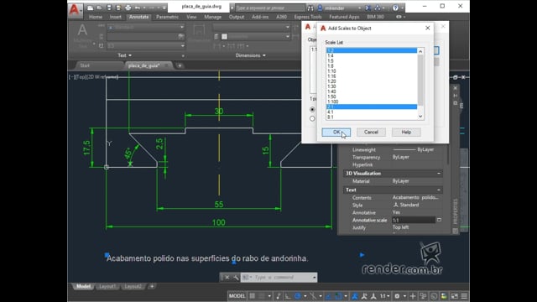Open Annotative scale field value 1:1
537x302 pixels.
pyautogui.click(x=414, y=220)
